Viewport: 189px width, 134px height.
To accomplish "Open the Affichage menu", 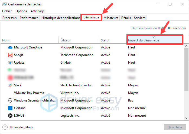I will 37,11.
